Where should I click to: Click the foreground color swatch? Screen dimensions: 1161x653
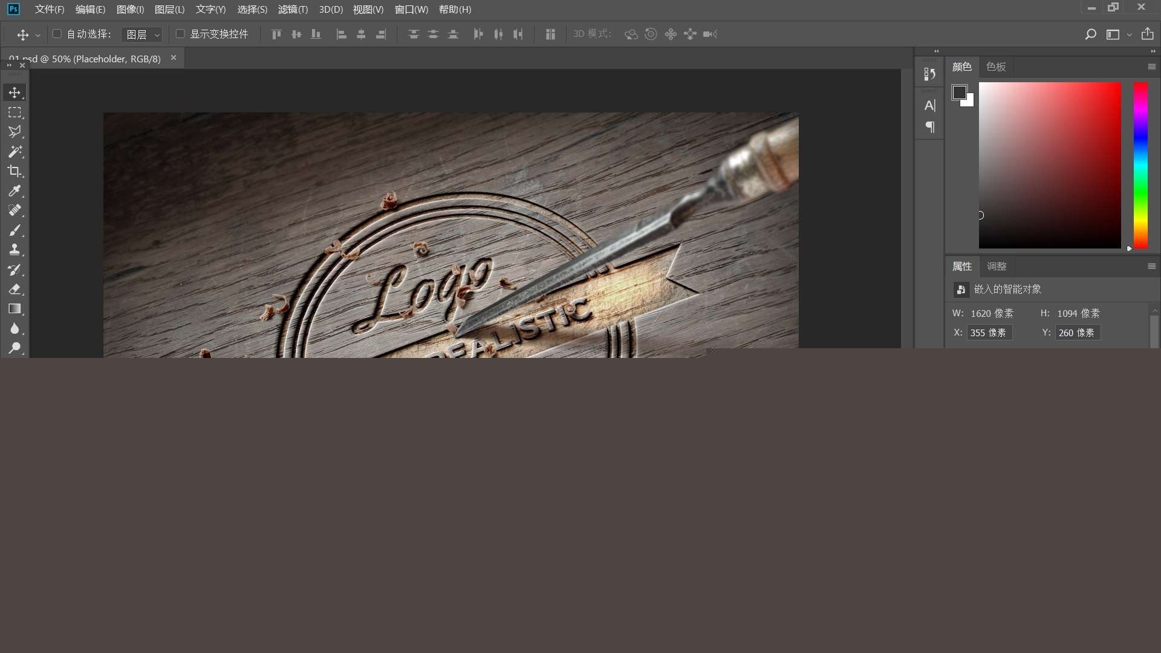959,93
